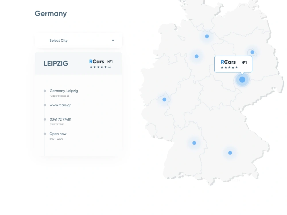
Task: Click the RCars logo in Leipzig card
Action: coord(97,62)
